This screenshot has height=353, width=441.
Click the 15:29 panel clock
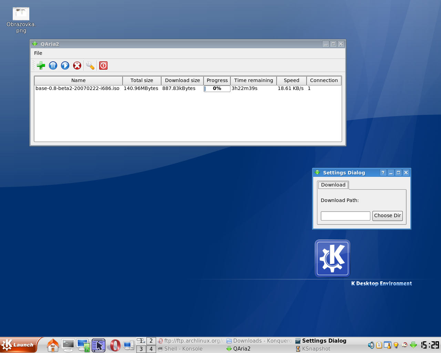[430, 345]
